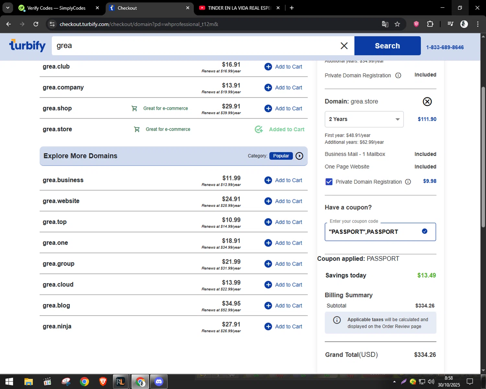
Task: Click the coupon apply checkmark icon
Action: click(425, 231)
